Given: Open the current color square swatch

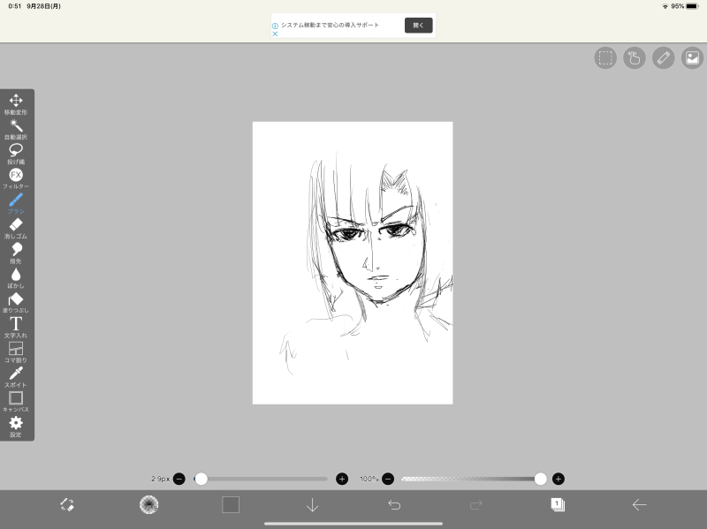Looking at the screenshot, I should point(231,504).
